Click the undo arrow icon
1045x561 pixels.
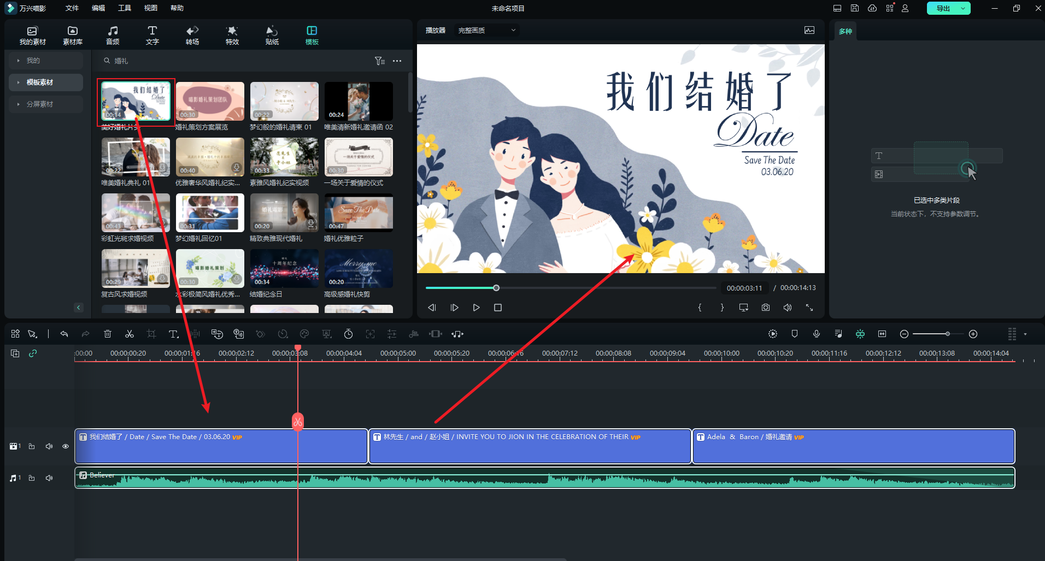pyautogui.click(x=64, y=334)
